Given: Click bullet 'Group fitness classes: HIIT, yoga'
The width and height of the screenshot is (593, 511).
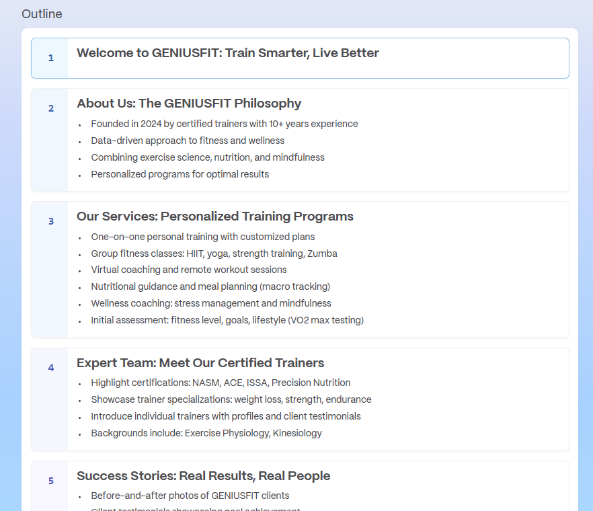Looking at the screenshot, I should click(214, 253).
